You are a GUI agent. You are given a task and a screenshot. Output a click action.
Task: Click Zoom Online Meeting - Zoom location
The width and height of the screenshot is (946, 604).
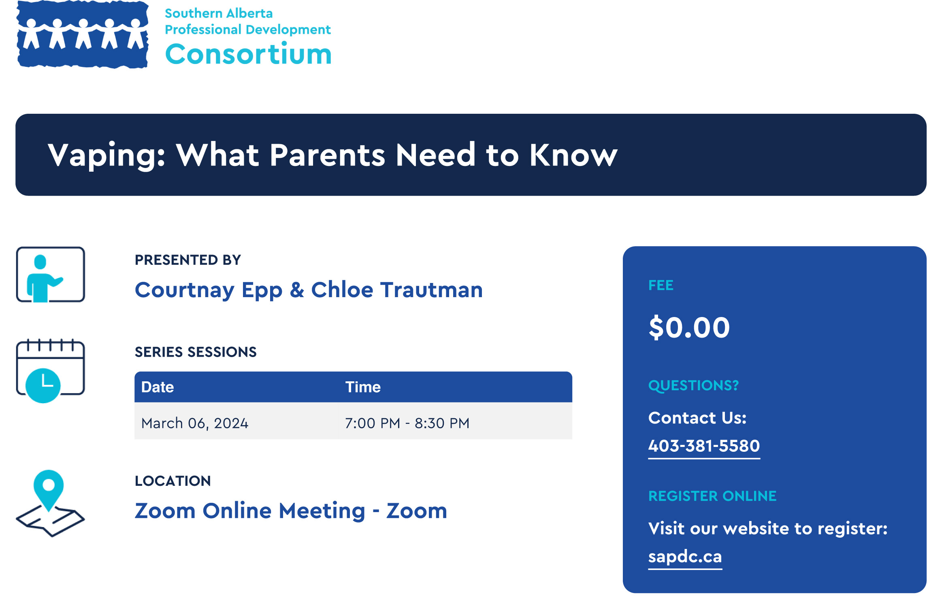click(x=291, y=511)
